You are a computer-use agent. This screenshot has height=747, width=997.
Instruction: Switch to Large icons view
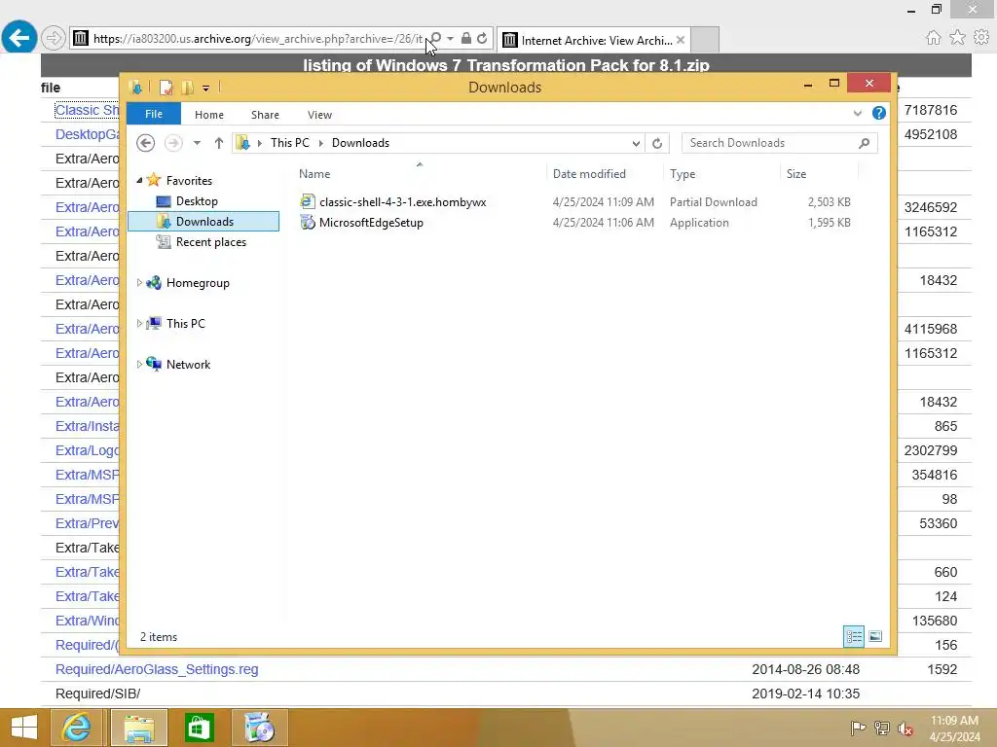(x=875, y=636)
